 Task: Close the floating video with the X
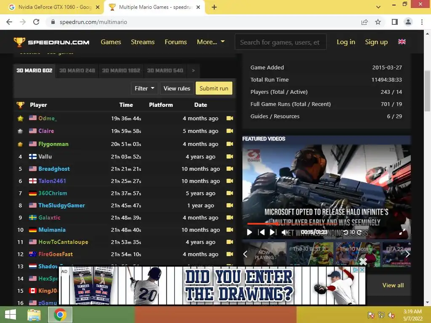(x=363, y=262)
